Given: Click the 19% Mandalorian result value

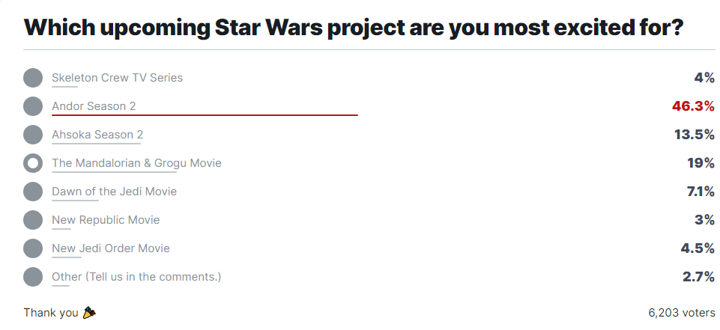Looking at the screenshot, I should (700, 163).
